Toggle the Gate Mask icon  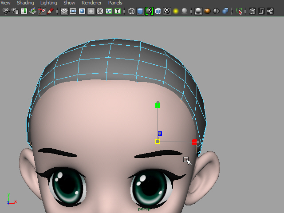91,11
